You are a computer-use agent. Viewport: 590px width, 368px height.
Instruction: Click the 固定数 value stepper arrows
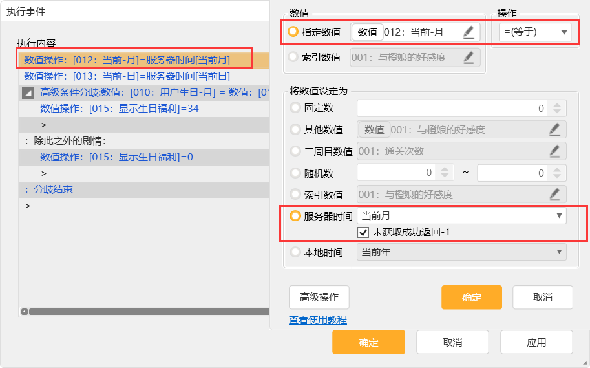coord(556,108)
